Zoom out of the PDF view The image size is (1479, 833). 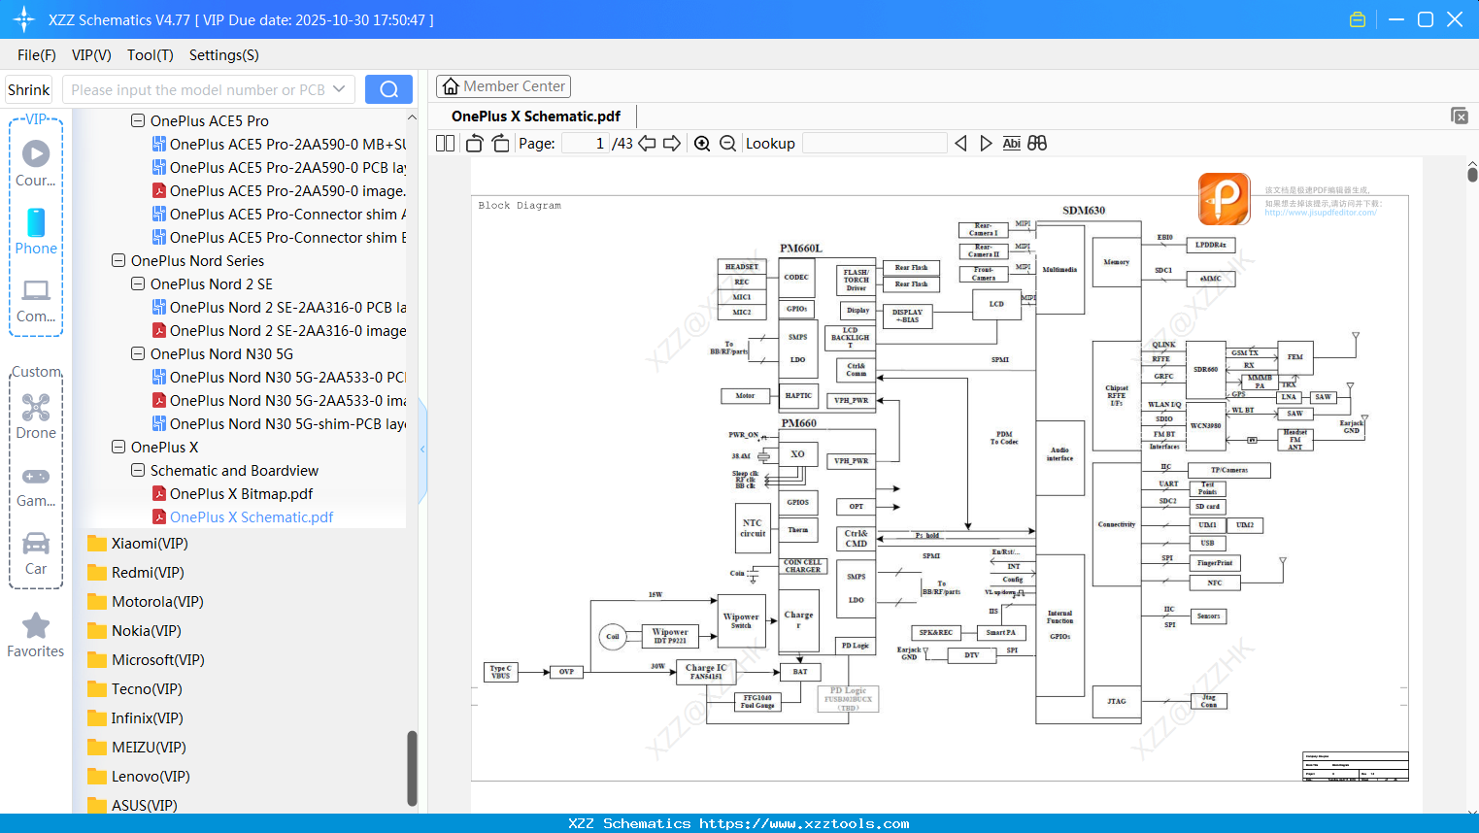pos(727,143)
